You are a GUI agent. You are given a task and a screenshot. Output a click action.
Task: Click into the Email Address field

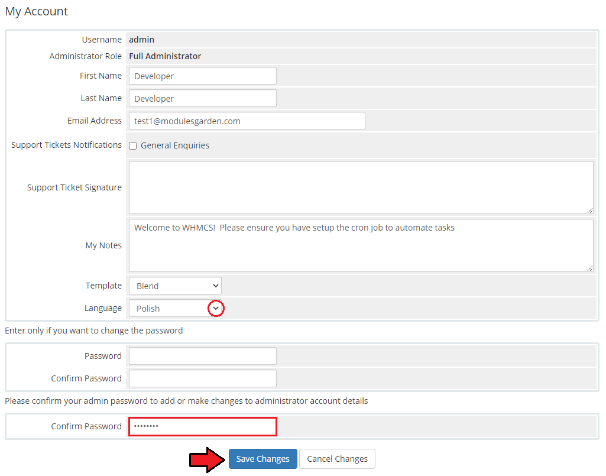(247, 121)
